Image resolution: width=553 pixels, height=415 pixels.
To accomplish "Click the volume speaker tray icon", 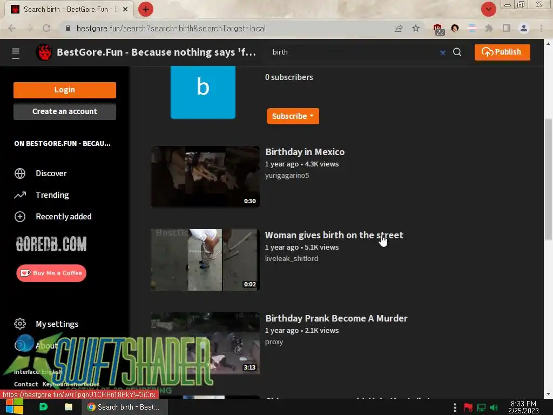I will pyautogui.click(x=494, y=407).
